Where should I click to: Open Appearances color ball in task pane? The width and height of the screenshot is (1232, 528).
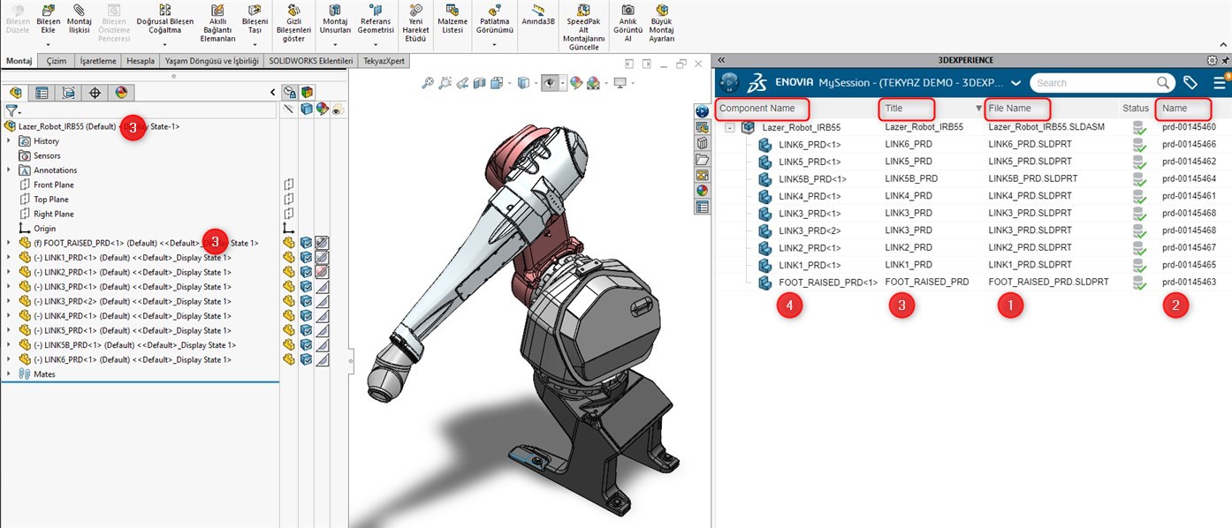pyautogui.click(x=703, y=191)
